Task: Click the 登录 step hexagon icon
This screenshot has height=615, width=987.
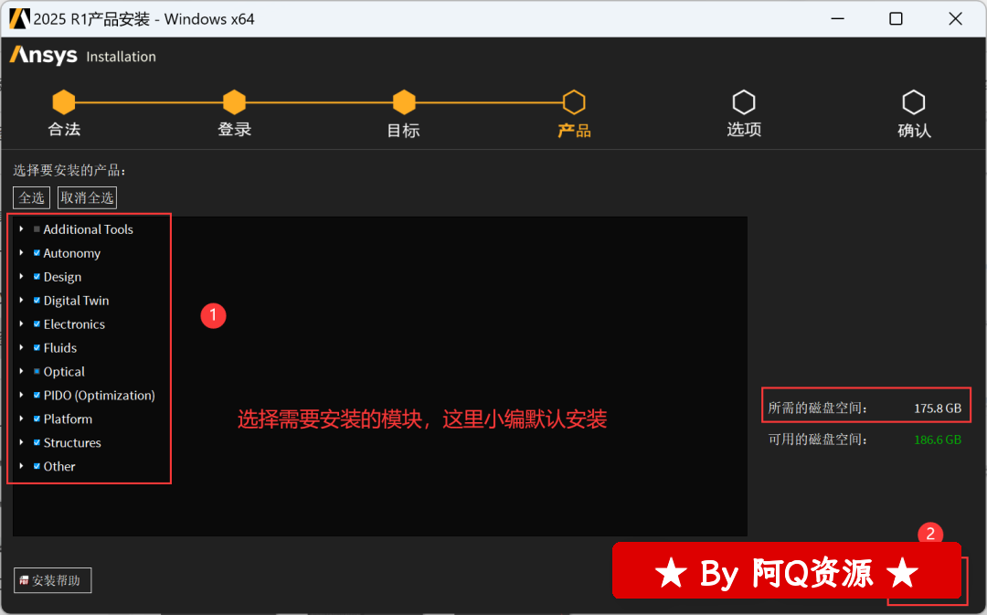Action: 234,102
